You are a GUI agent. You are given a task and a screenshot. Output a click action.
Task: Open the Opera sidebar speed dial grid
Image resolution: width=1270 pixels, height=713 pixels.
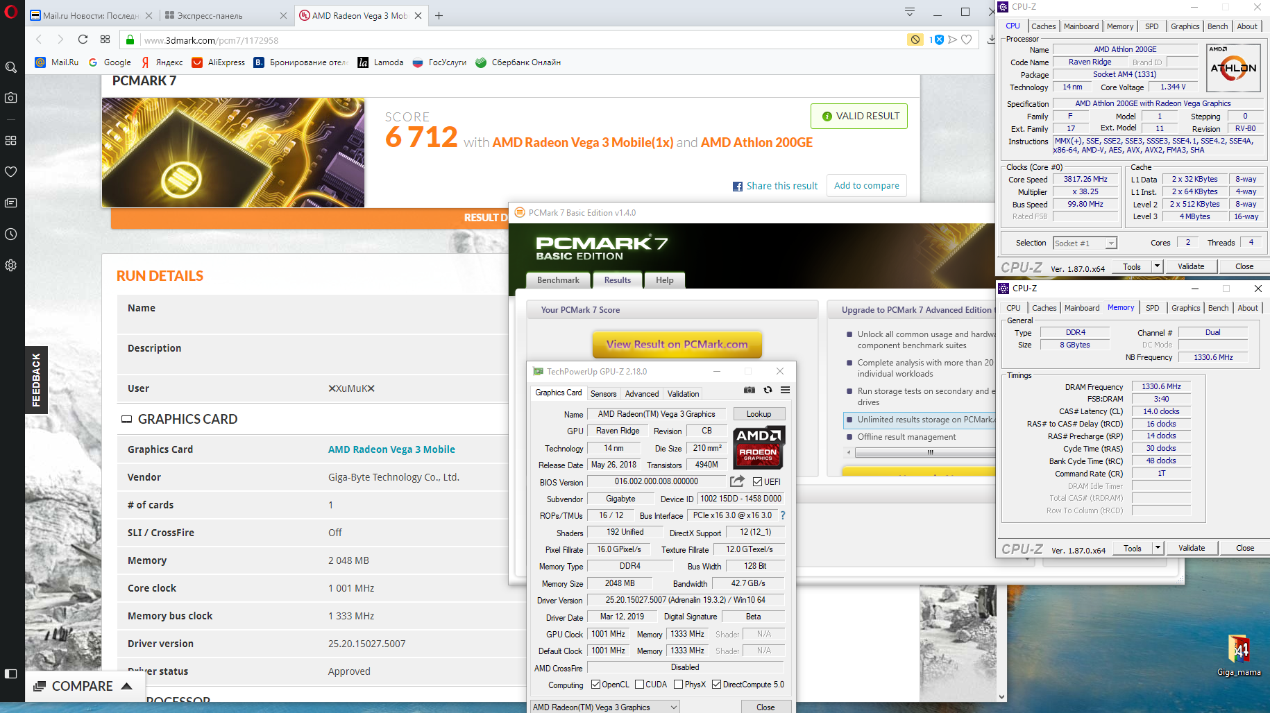[x=11, y=140]
